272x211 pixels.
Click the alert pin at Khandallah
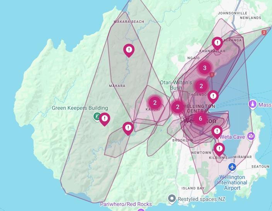(217, 42)
